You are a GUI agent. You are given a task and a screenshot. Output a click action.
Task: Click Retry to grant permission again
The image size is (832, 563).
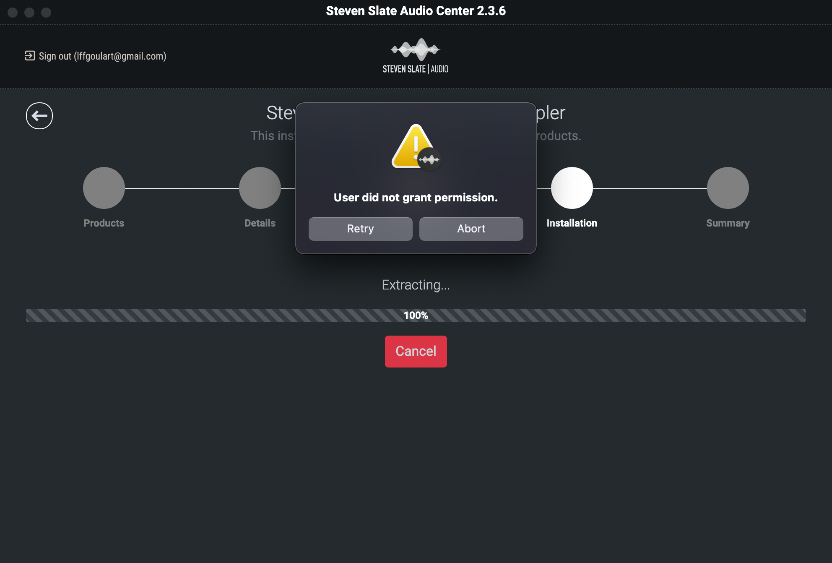tap(360, 228)
